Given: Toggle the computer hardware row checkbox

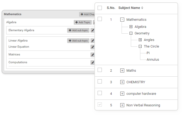Looking at the screenshot, I should (100, 93).
